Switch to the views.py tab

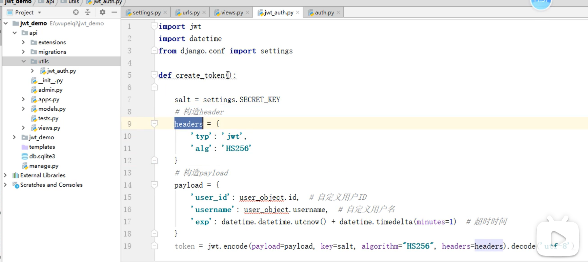pos(232,12)
